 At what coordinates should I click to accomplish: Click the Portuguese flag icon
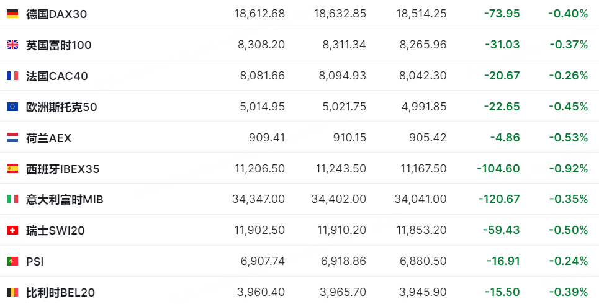pyautogui.click(x=12, y=261)
